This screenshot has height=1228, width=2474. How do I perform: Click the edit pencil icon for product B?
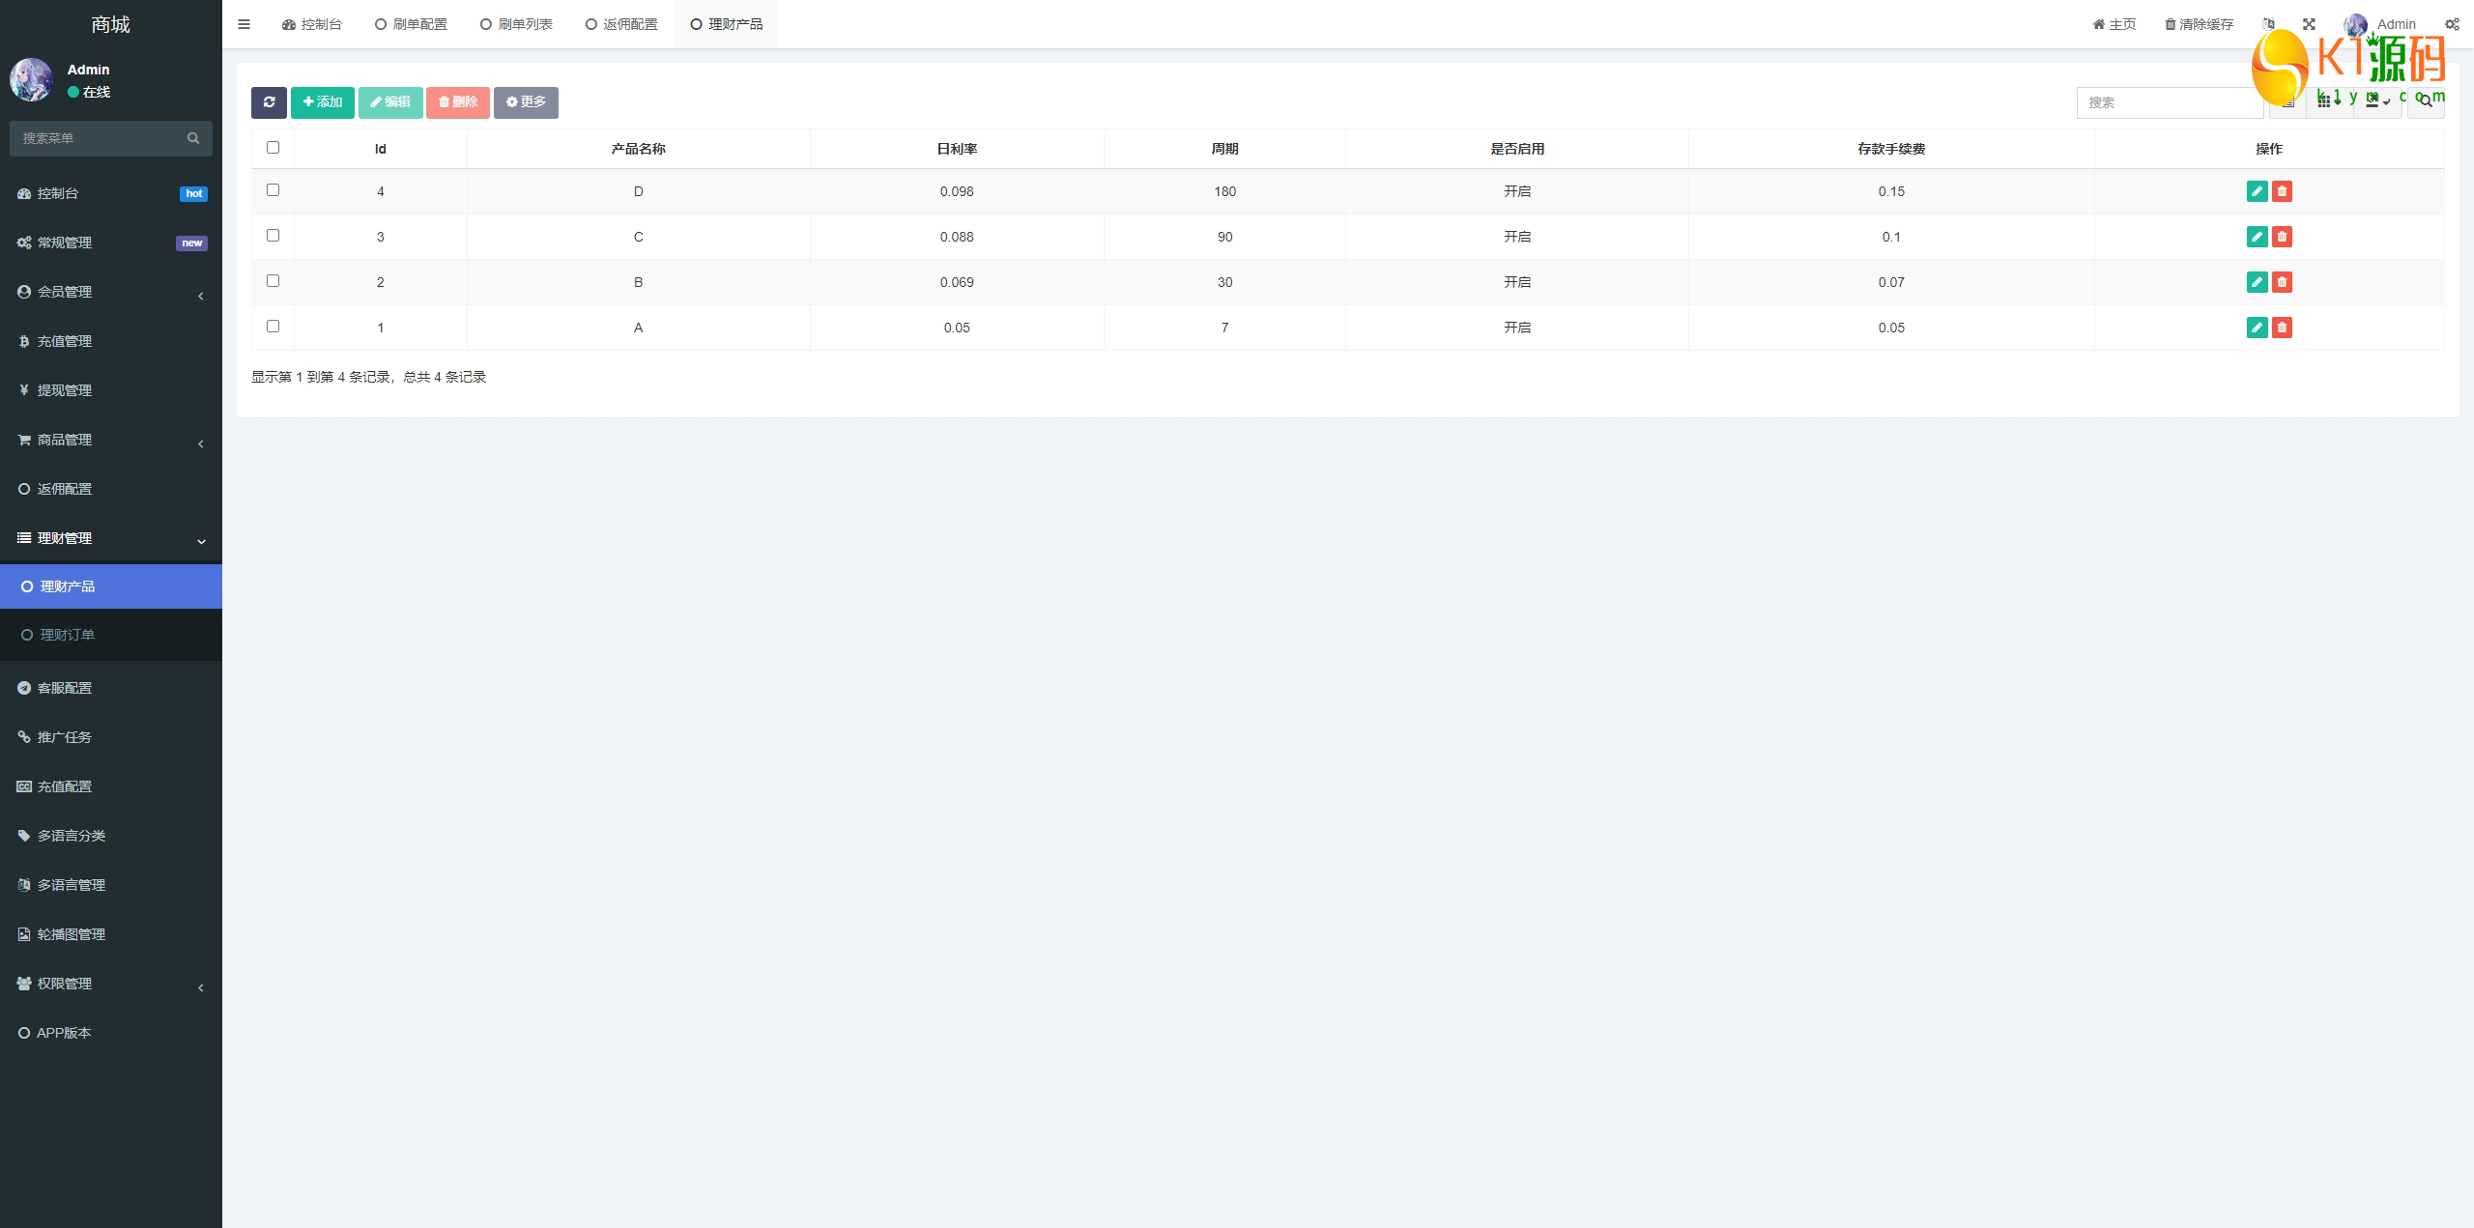(x=2257, y=282)
